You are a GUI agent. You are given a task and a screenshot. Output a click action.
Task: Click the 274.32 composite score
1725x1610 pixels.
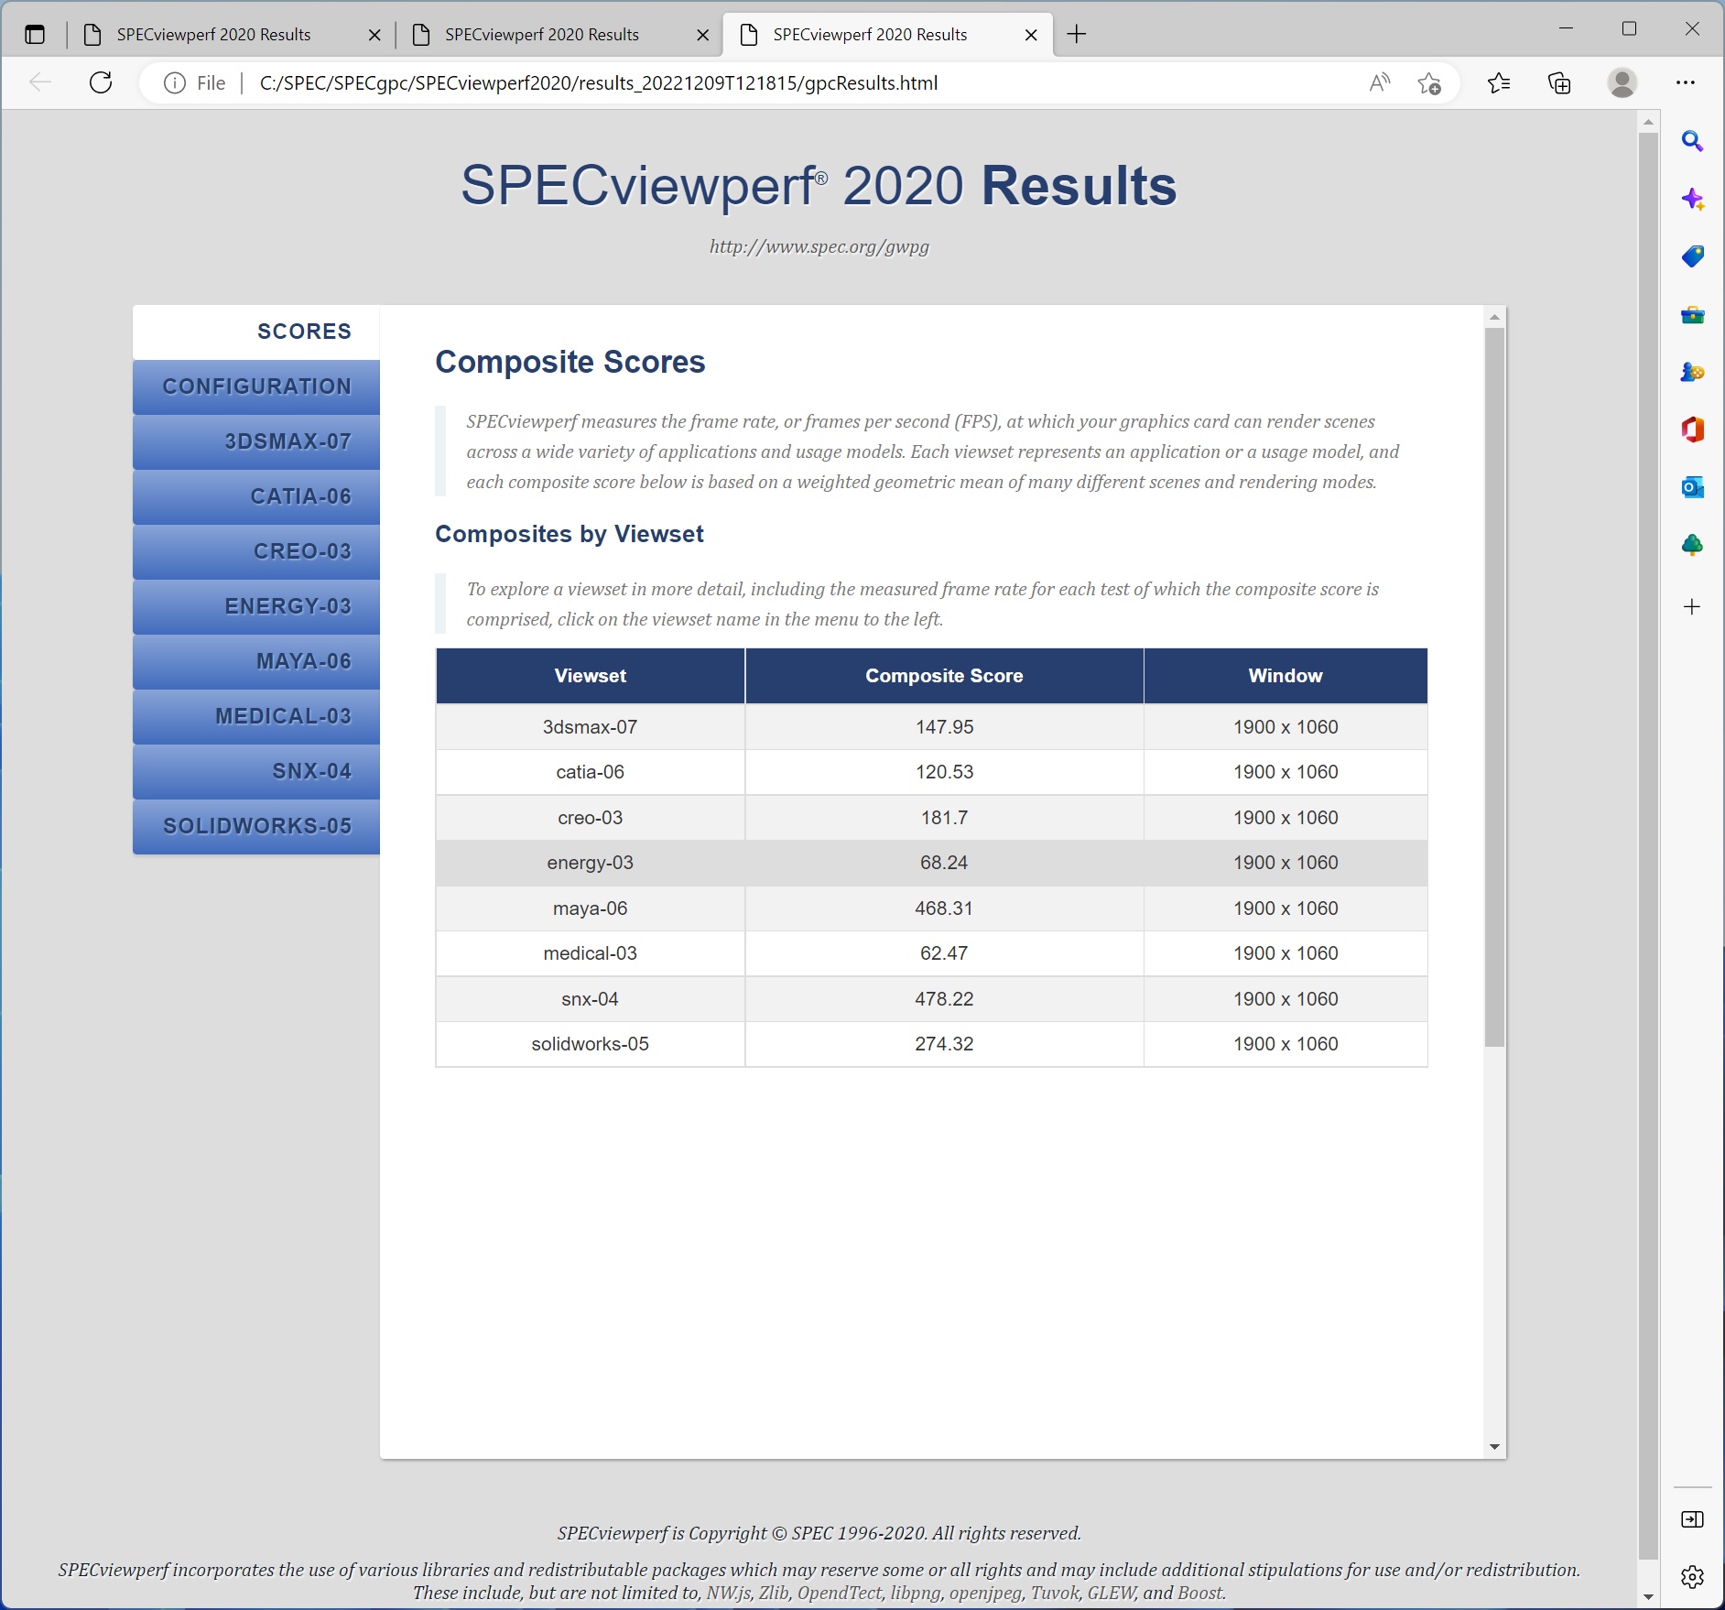pos(944,1044)
